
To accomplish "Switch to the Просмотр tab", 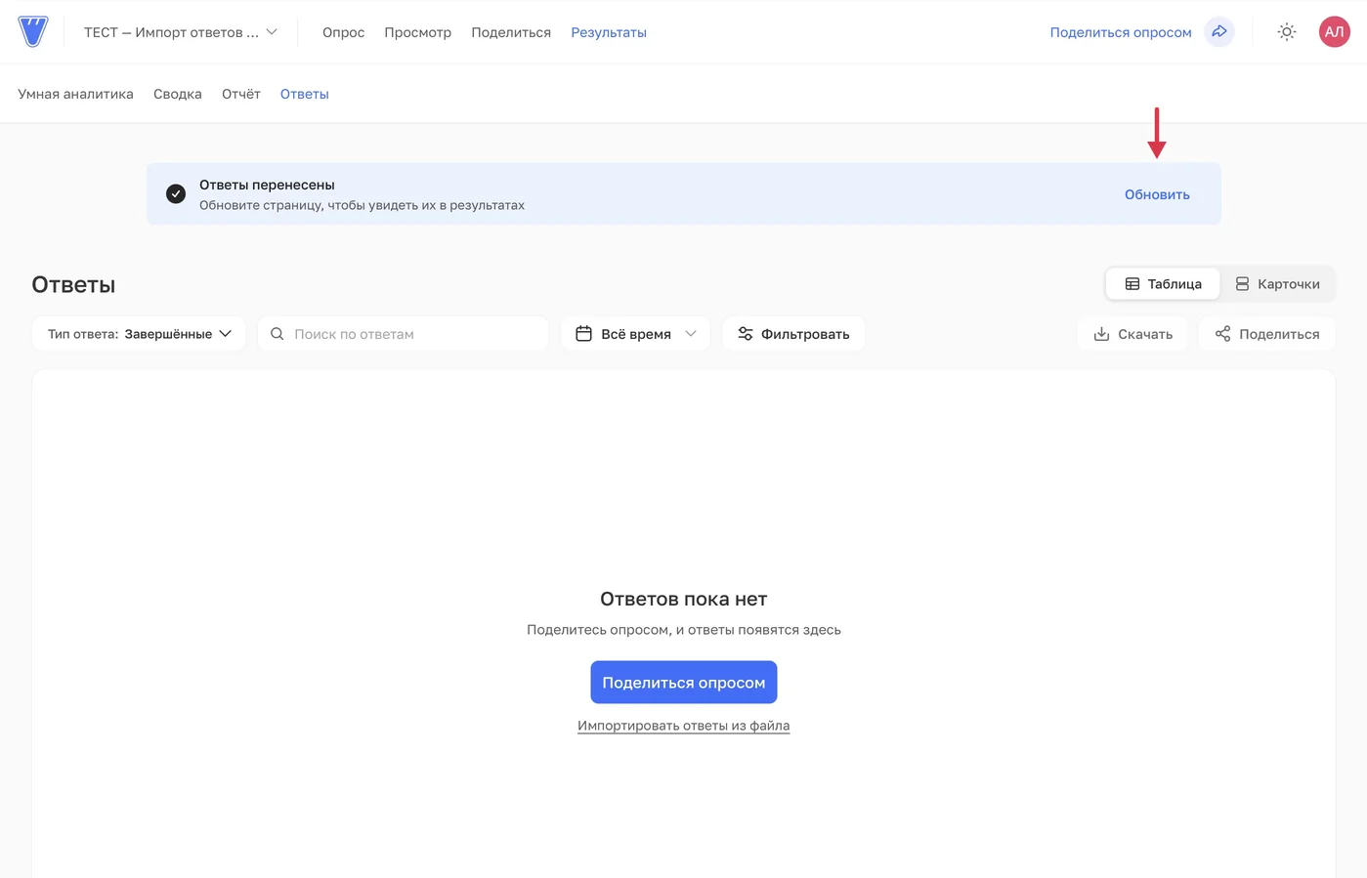I will 417,32.
